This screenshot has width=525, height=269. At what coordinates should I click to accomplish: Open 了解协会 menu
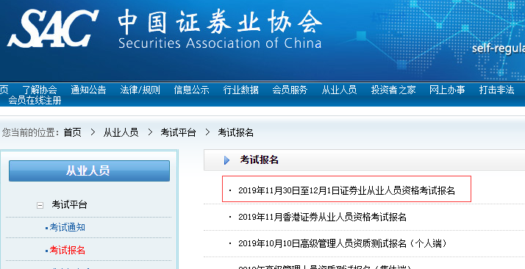click(40, 90)
